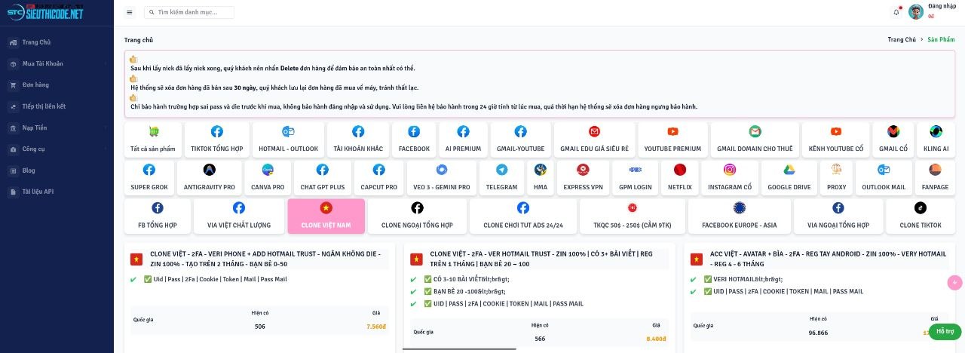Select the GMAIL EDU GIÁ SIÊU RẺ tile

click(x=594, y=140)
